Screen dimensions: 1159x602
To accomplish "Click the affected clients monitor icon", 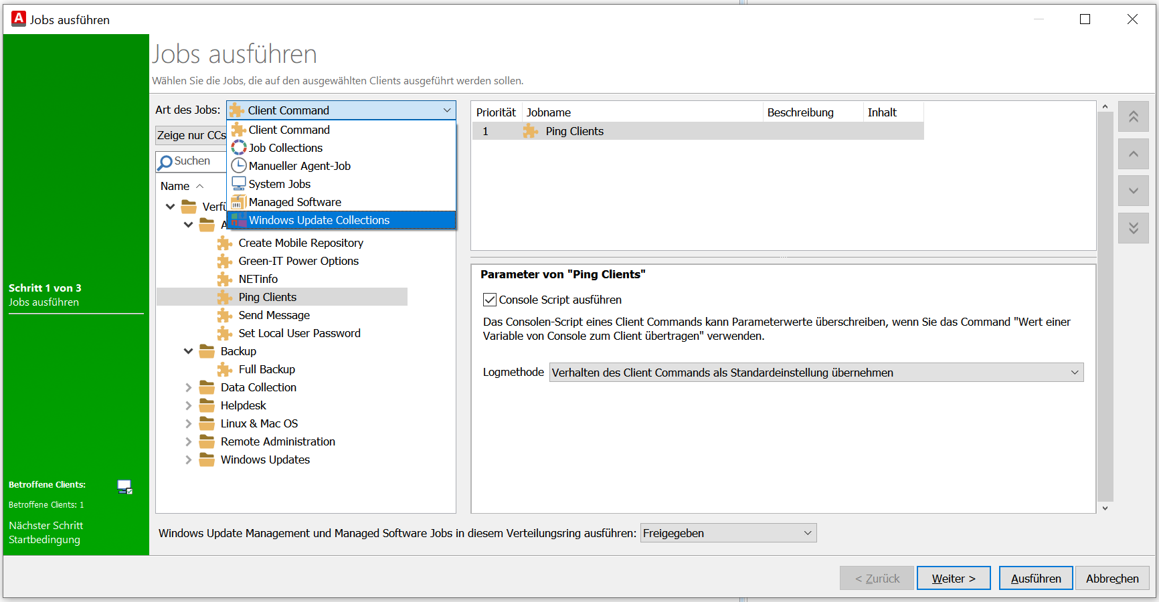I will point(124,486).
